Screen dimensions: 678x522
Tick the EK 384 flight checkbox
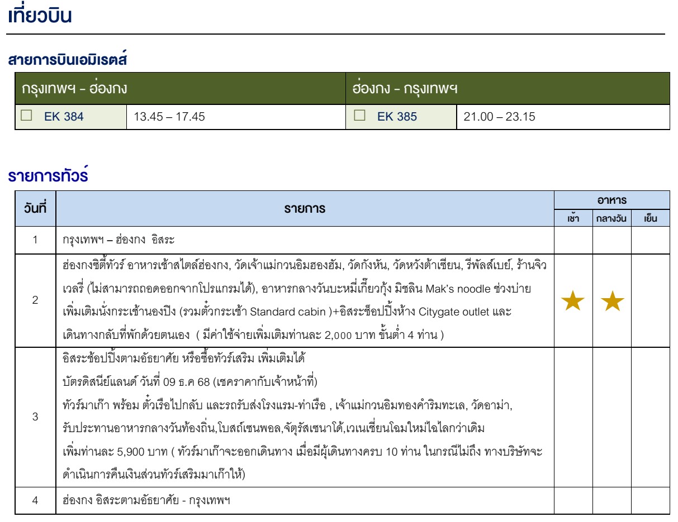pyautogui.click(x=26, y=117)
